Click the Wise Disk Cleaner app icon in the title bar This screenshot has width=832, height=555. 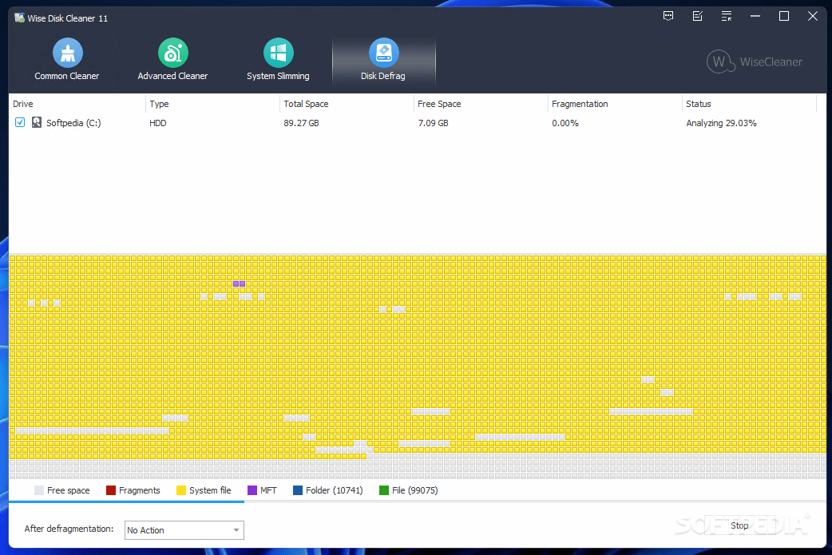[x=20, y=18]
